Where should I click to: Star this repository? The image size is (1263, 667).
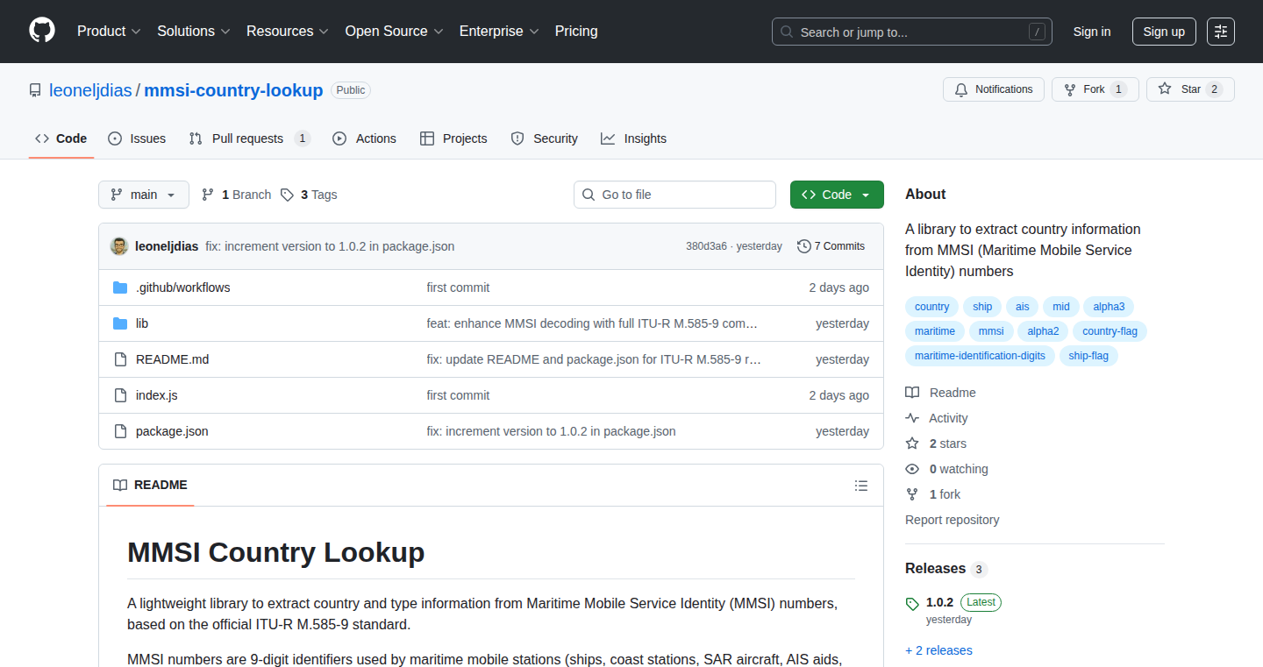[x=1190, y=89]
